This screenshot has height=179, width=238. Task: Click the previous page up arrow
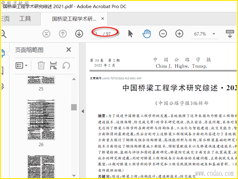click(63, 34)
